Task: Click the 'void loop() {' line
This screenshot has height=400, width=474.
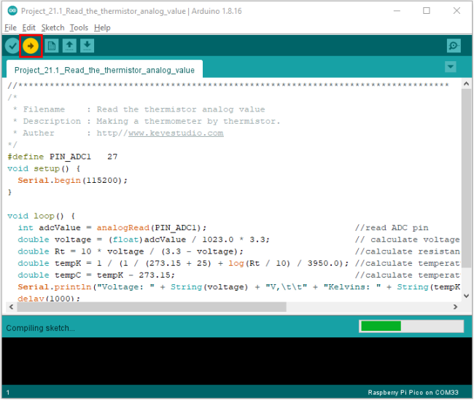Action: point(41,216)
